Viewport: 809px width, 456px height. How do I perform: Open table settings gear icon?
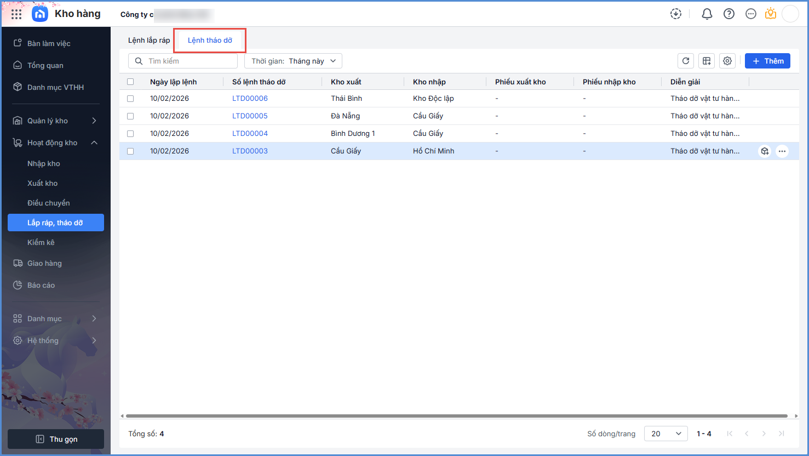(727, 61)
